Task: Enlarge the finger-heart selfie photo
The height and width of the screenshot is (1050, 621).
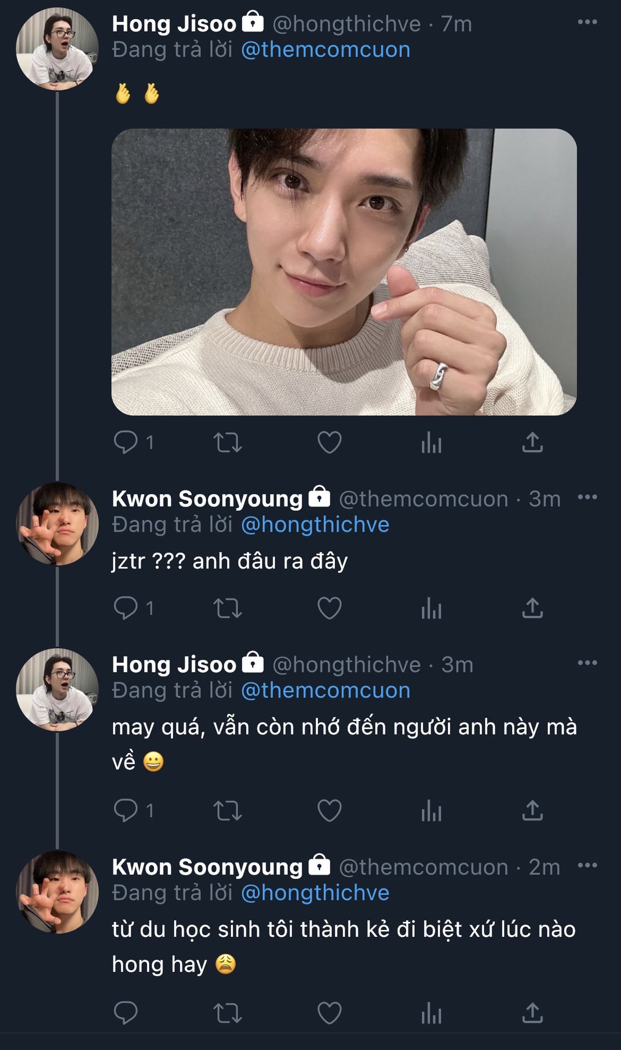Action: coord(344,272)
